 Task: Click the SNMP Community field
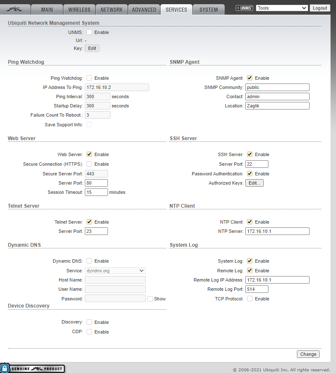pos(277,87)
